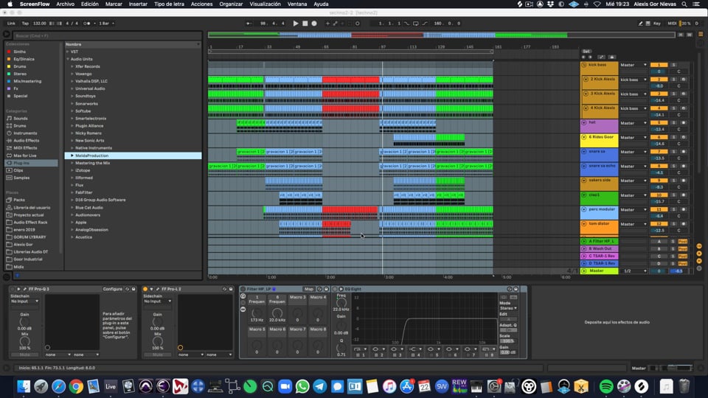Open the Acciones menu
Viewport: 708px width, 398px height.
(201, 4)
